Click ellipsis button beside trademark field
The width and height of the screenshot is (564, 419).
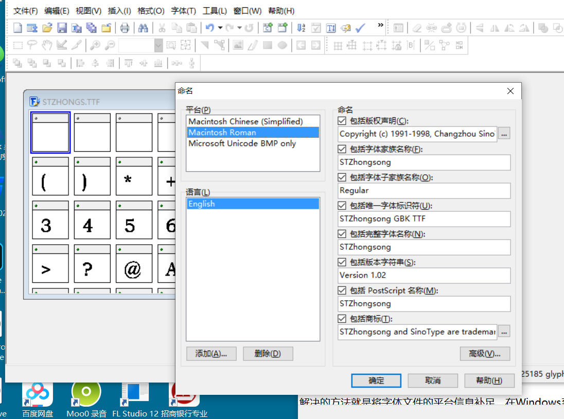tap(504, 332)
